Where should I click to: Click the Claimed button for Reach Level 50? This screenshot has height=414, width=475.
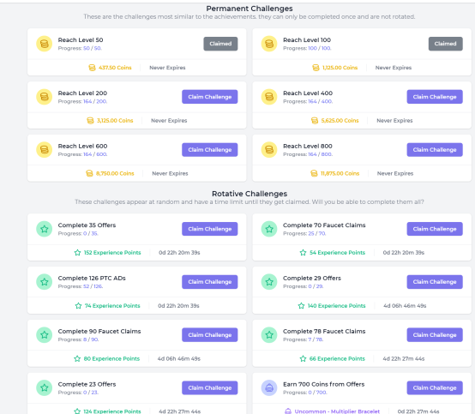click(x=220, y=44)
